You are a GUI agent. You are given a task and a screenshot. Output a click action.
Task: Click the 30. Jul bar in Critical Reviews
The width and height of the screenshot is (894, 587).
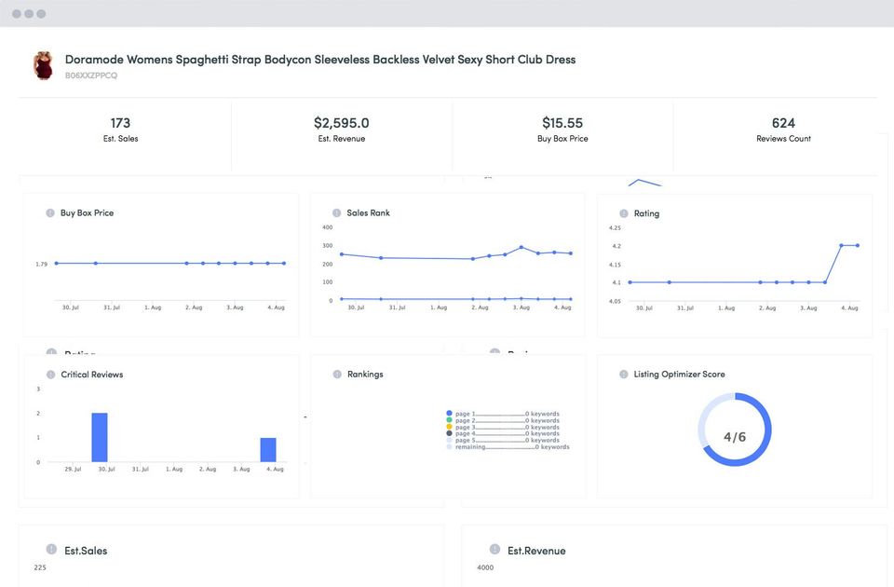[100, 437]
